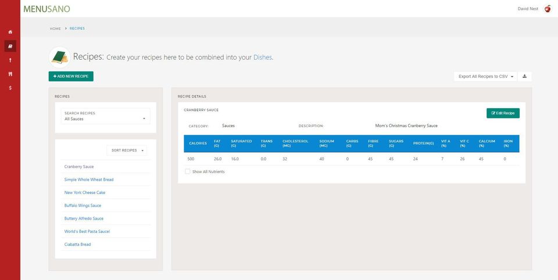Click the protein value 24
Screen dimensions: 558x280
[415, 159]
